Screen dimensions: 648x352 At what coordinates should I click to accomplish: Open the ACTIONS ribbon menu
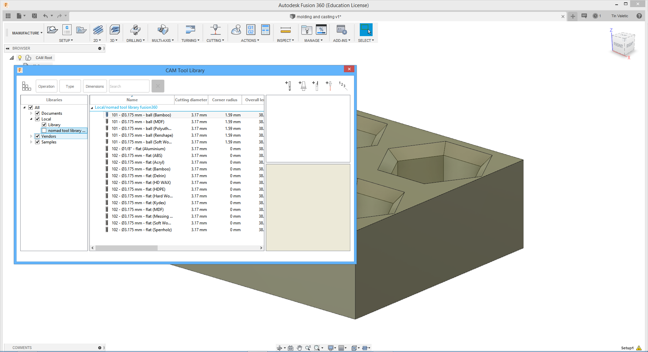tap(250, 40)
